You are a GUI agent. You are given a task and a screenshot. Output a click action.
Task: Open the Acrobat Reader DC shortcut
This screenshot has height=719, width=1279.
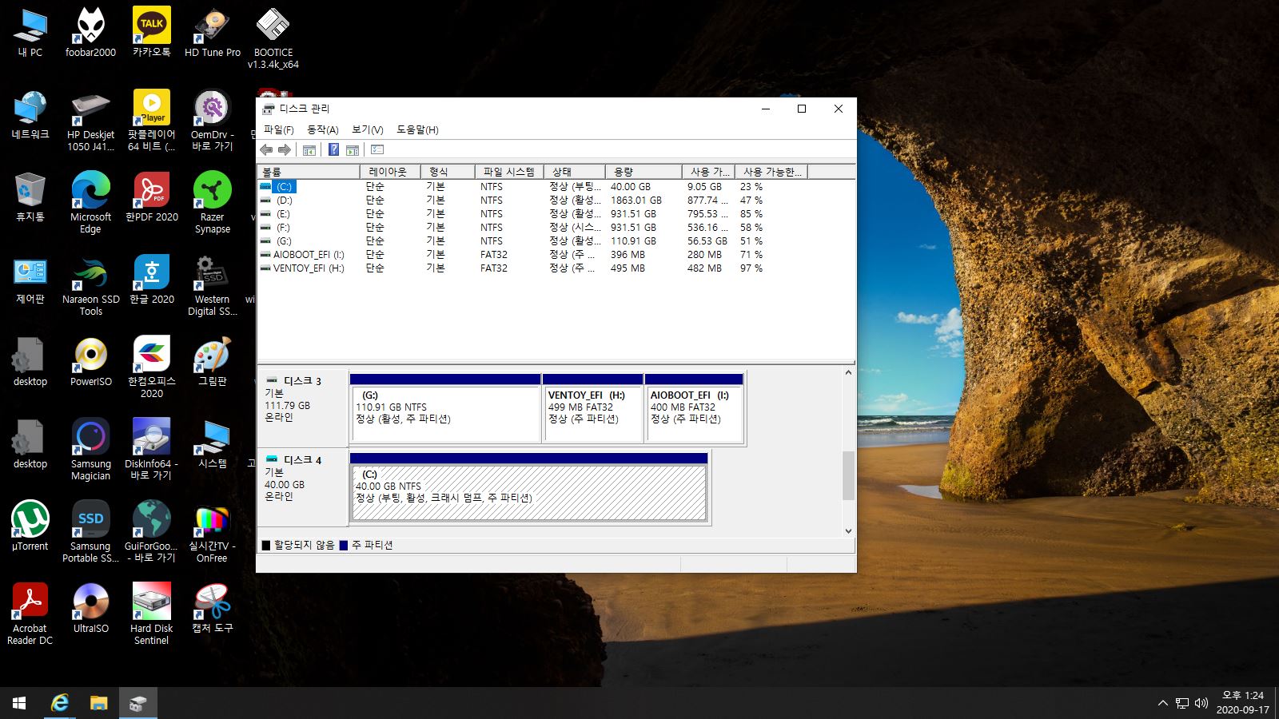click(30, 614)
